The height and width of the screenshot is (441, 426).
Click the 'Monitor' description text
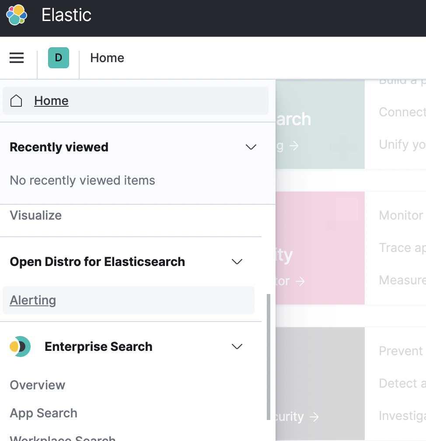point(401,215)
